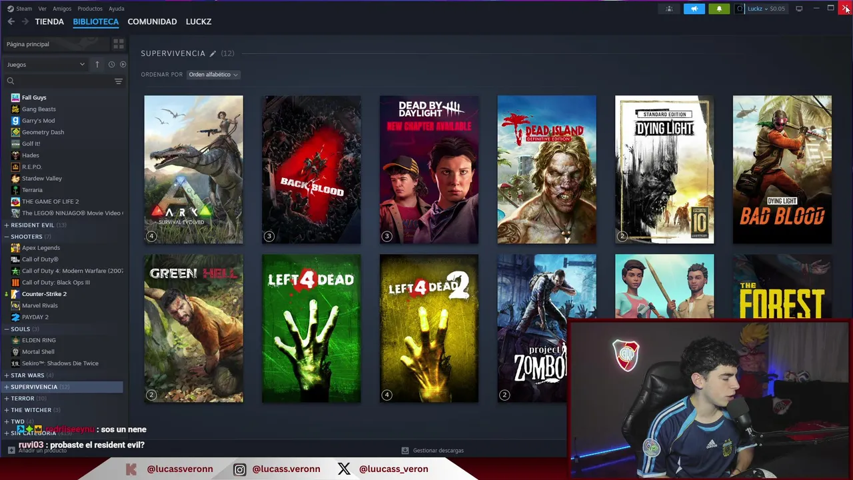Open the advanced filter lines icon
The image size is (853, 480).
119,81
